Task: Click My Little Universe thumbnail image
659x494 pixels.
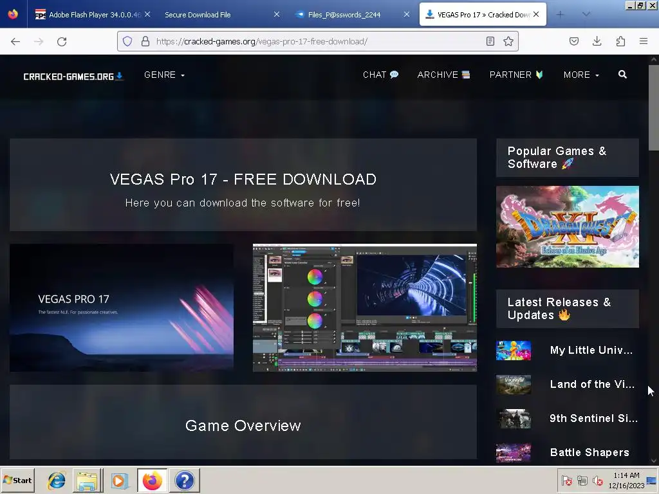Action: (513, 351)
